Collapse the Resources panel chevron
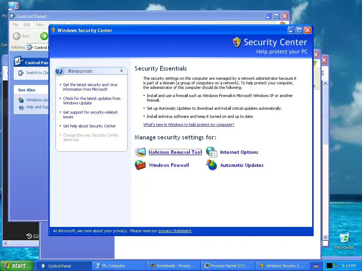This screenshot has width=362, height=271. (x=121, y=71)
